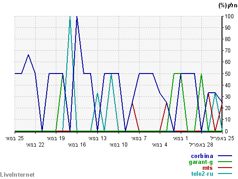238x179 pixels.
Task: Click the red mts legend line swatch
Action: point(225,168)
